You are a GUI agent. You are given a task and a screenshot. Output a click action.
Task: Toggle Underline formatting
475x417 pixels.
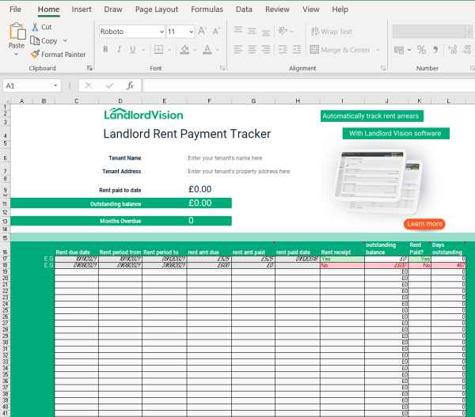[x=133, y=49]
